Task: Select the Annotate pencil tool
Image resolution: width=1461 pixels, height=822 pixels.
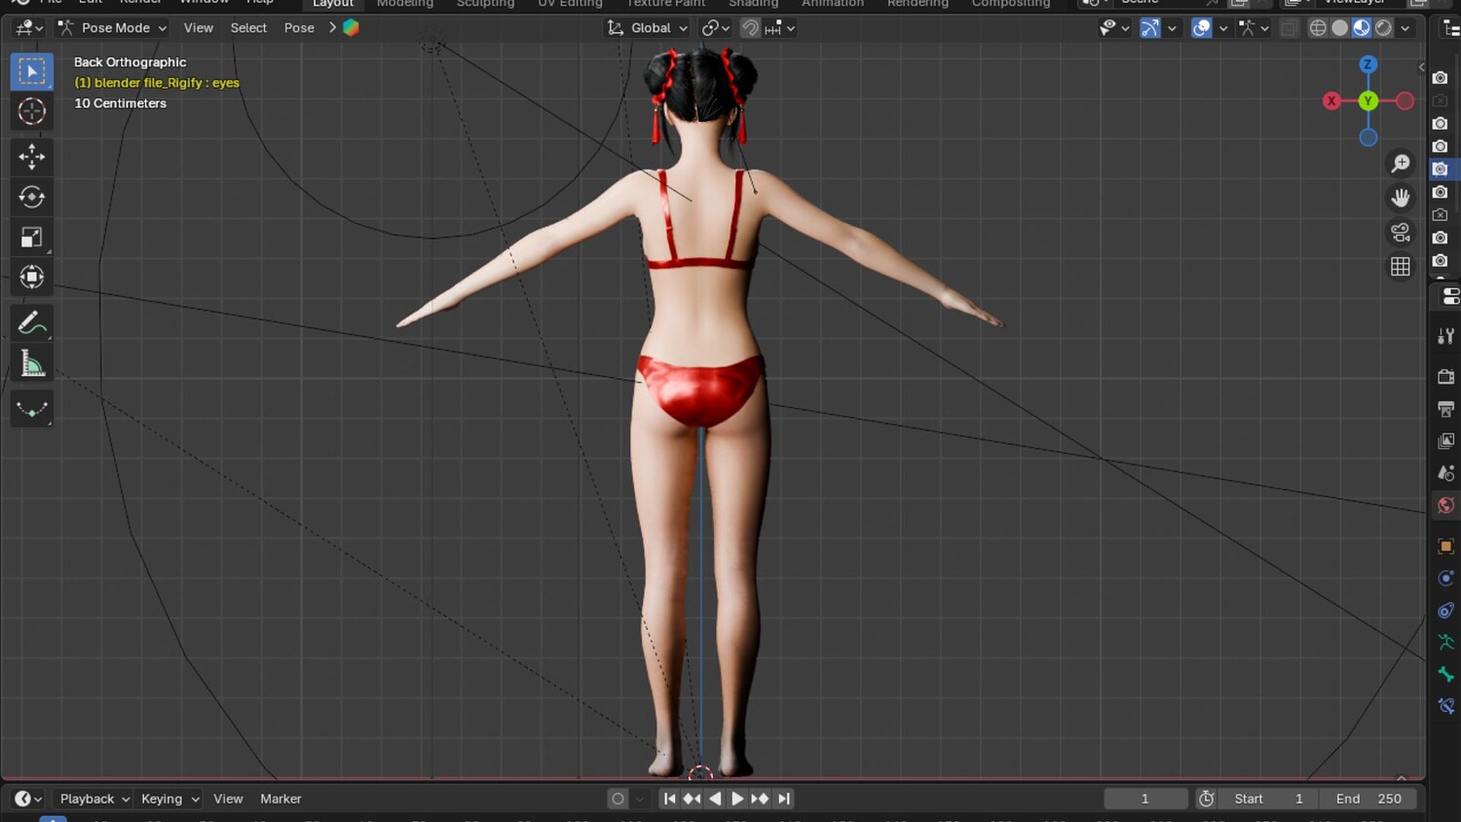Action: (31, 322)
